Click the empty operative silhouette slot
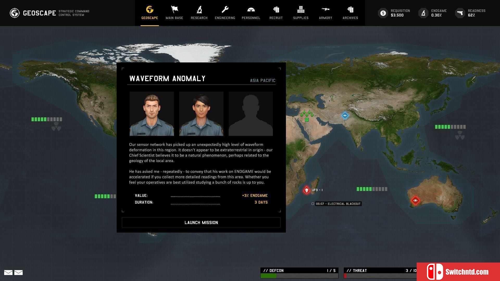The height and width of the screenshot is (281, 500). tap(251, 114)
